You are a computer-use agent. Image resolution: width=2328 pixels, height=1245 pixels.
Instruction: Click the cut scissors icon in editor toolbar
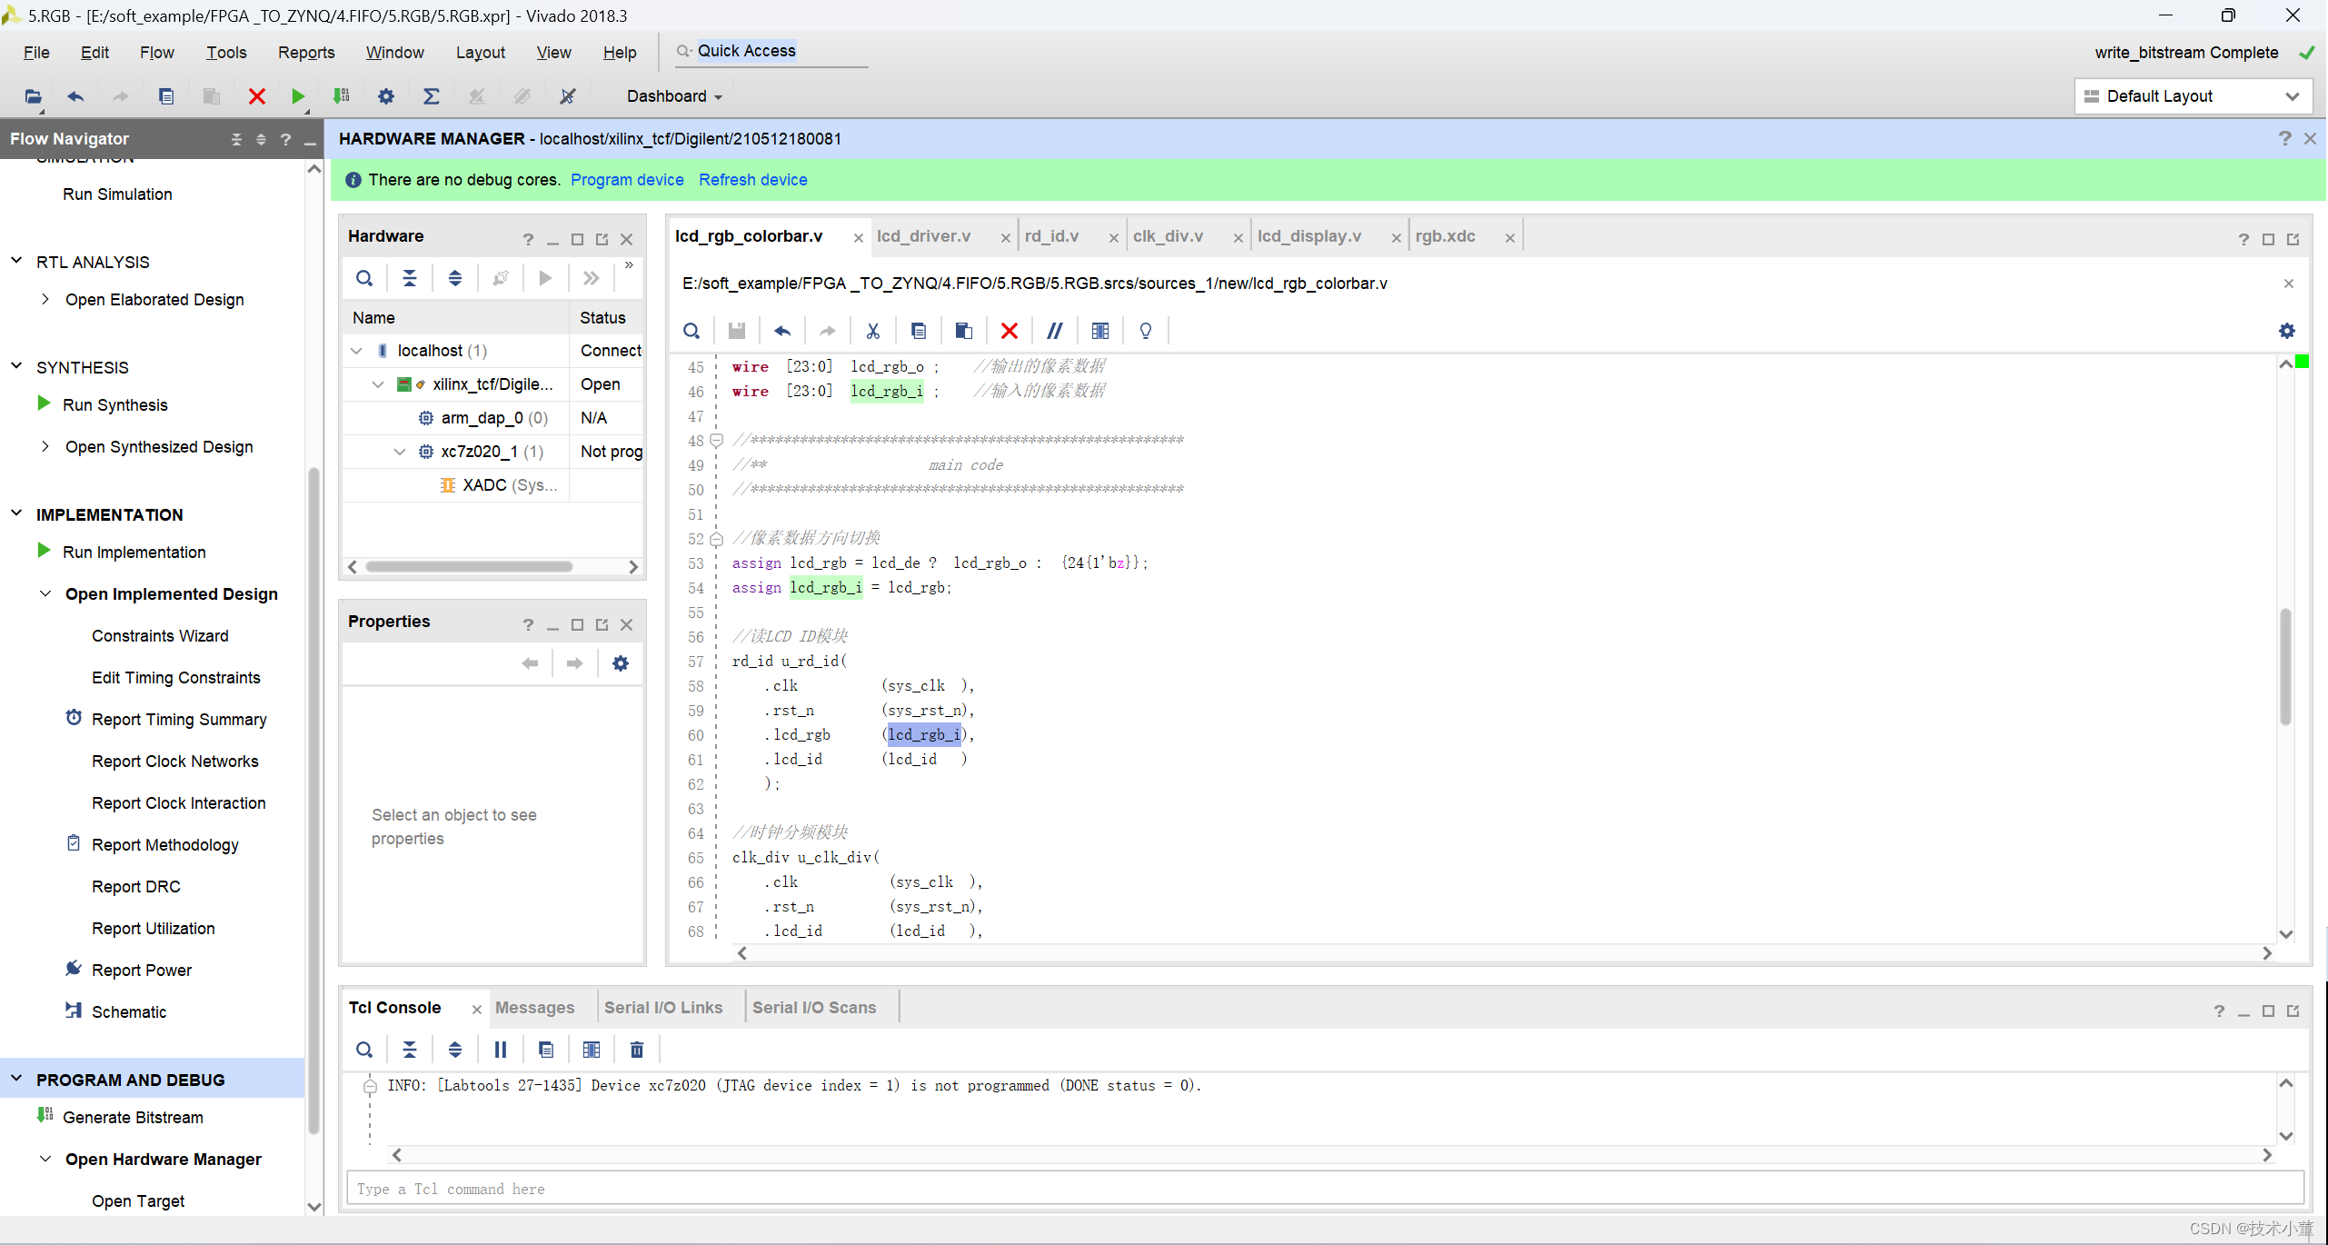tap(873, 331)
